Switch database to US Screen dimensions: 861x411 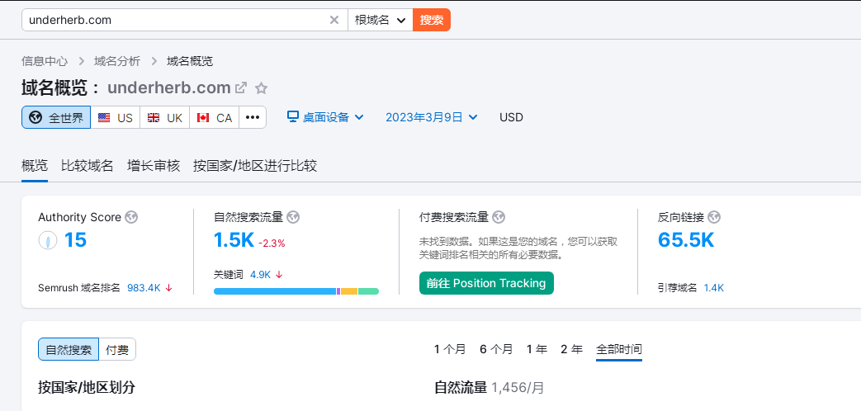point(116,117)
